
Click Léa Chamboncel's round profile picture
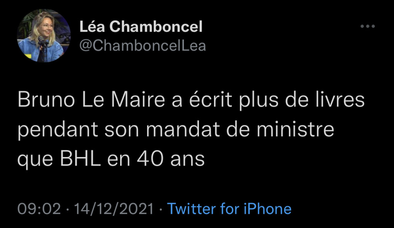click(x=44, y=35)
